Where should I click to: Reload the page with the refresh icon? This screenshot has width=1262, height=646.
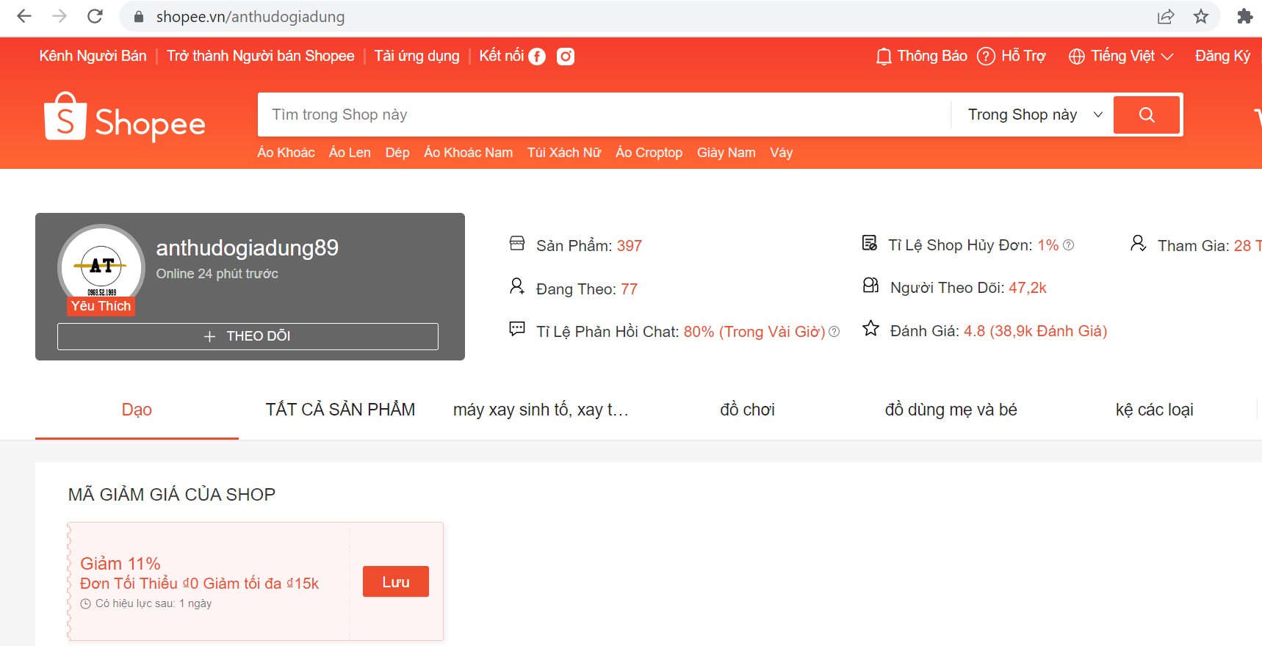tap(95, 16)
